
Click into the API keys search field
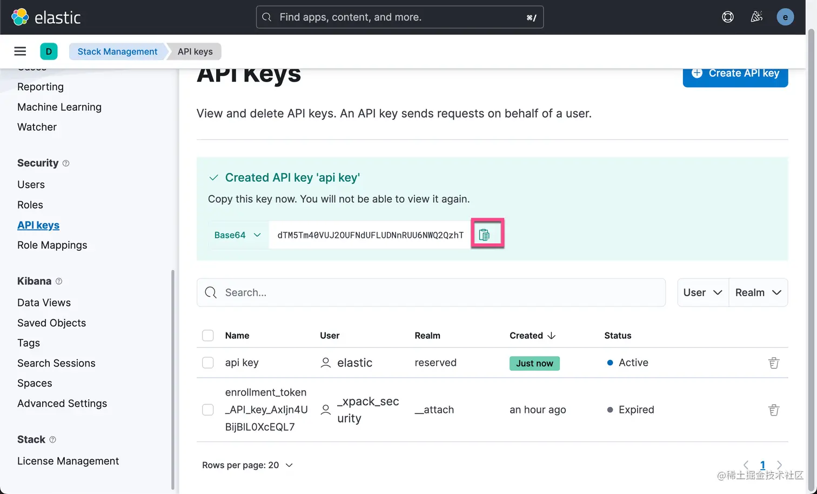431,292
